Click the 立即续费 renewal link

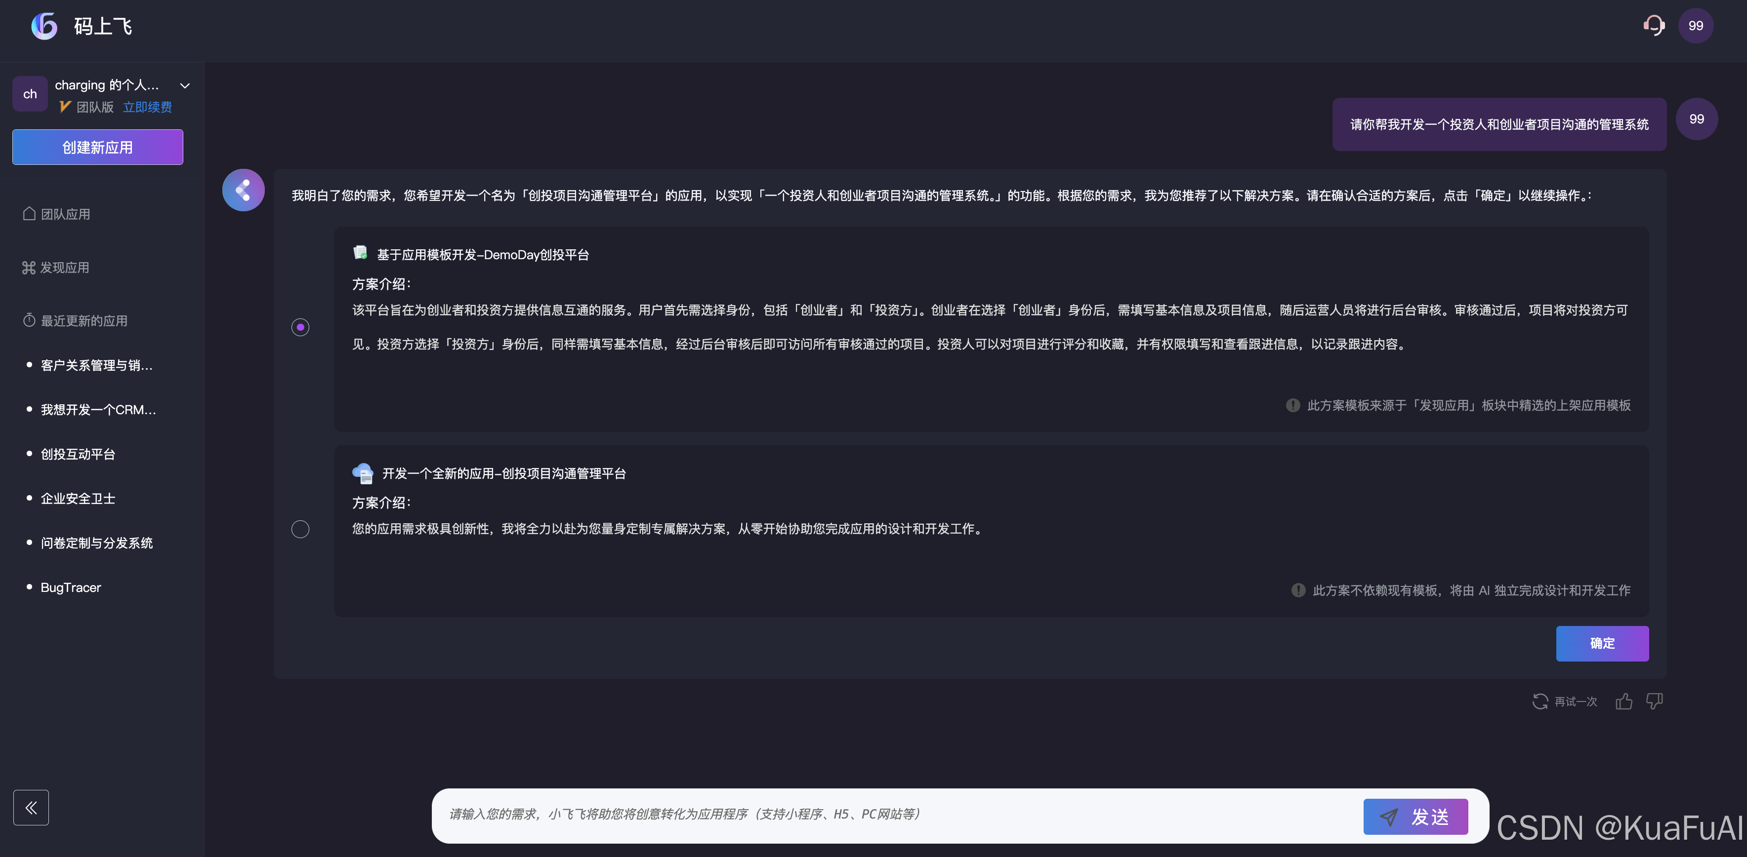click(147, 107)
